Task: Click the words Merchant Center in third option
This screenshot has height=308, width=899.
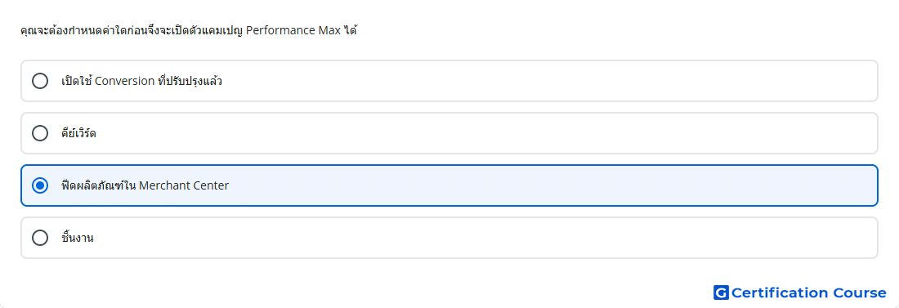Action: point(184,185)
